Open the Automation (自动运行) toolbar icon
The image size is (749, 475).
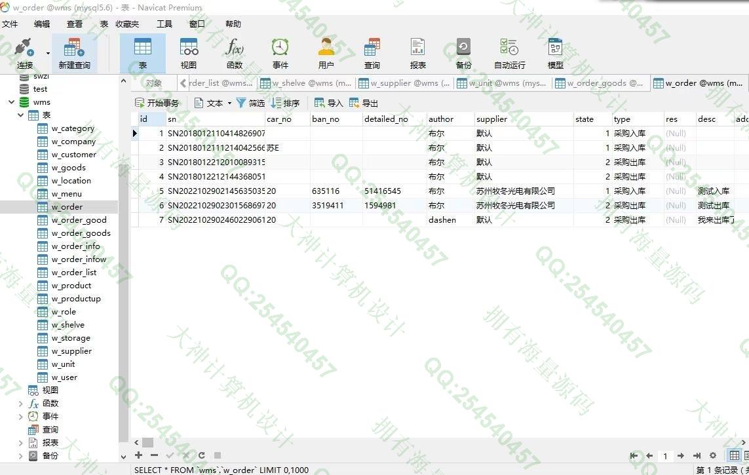pos(509,53)
